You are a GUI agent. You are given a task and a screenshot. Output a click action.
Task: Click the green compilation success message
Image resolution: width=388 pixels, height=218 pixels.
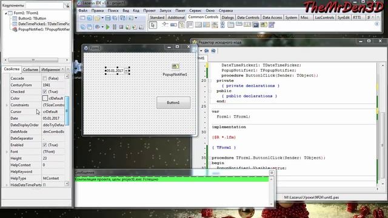(x=172, y=179)
